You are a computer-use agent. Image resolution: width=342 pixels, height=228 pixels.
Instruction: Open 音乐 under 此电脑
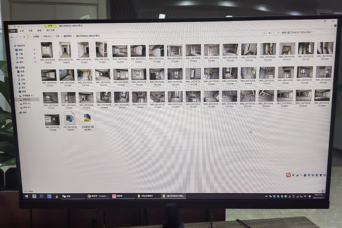tap(22, 88)
